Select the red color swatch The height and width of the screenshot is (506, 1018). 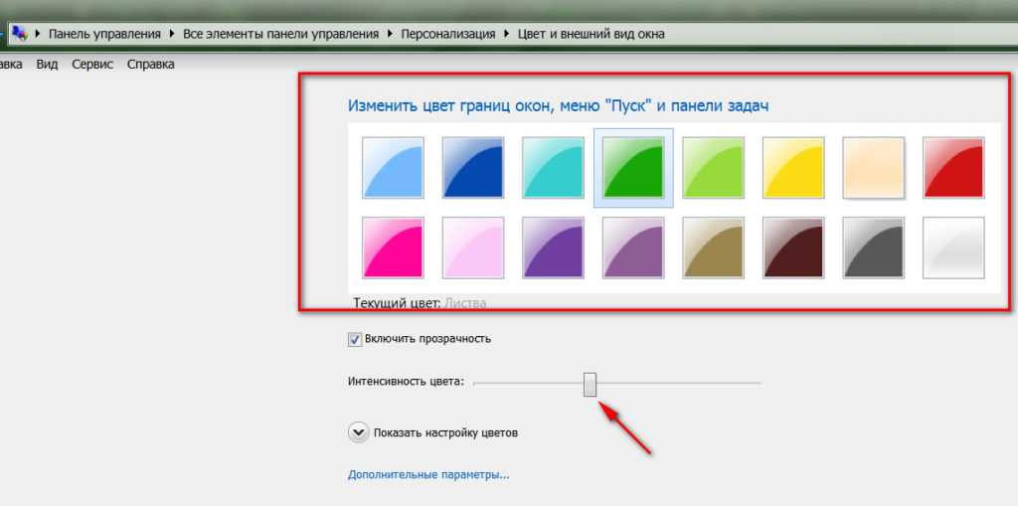point(953,168)
